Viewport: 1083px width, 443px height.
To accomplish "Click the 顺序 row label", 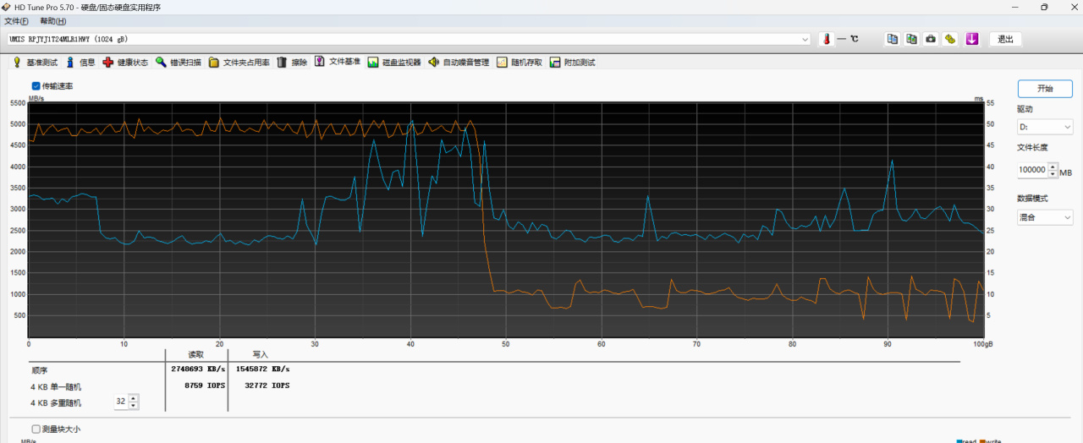I will coord(38,369).
